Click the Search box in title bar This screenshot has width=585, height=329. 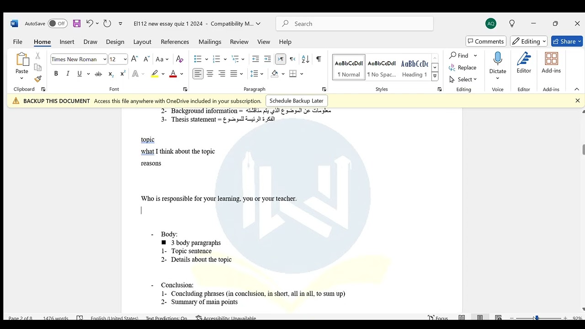355,23
